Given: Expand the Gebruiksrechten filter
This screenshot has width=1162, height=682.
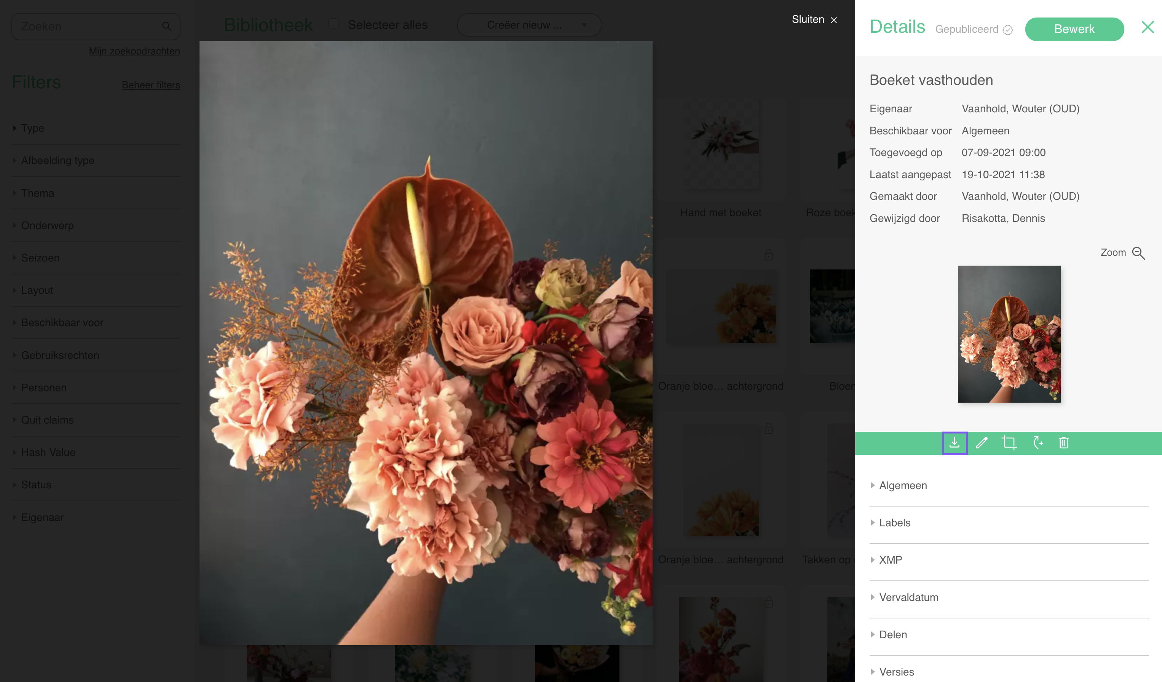Looking at the screenshot, I should click(x=96, y=355).
